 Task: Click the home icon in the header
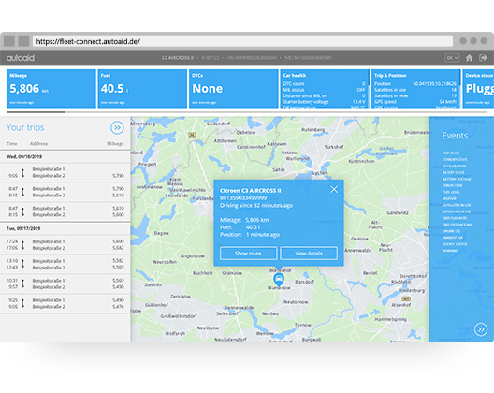click(469, 58)
